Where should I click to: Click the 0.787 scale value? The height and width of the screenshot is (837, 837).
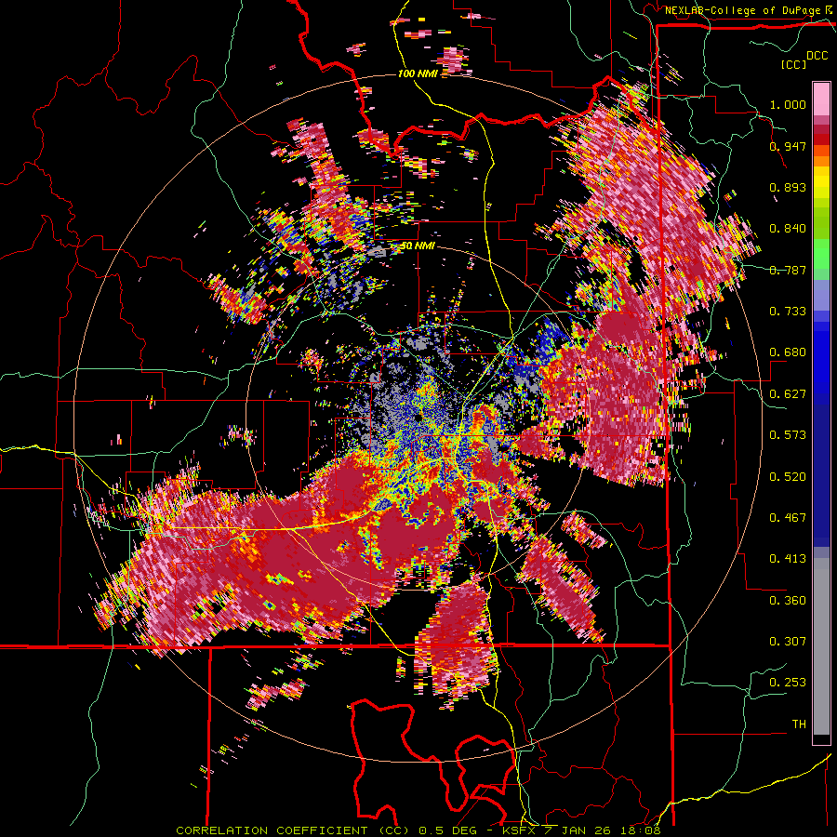[788, 270]
